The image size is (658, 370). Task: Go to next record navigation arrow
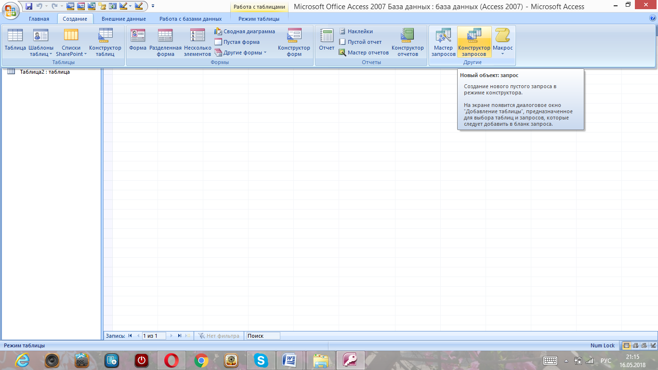[x=171, y=336]
